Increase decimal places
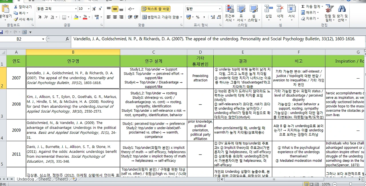 (212, 17)
